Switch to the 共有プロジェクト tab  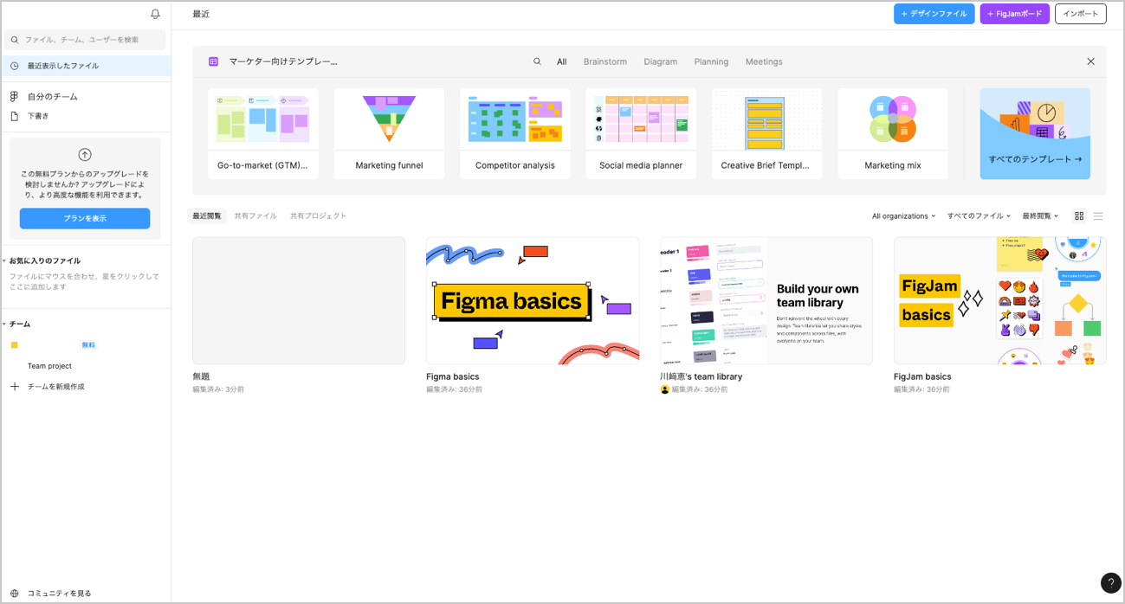pyautogui.click(x=319, y=216)
